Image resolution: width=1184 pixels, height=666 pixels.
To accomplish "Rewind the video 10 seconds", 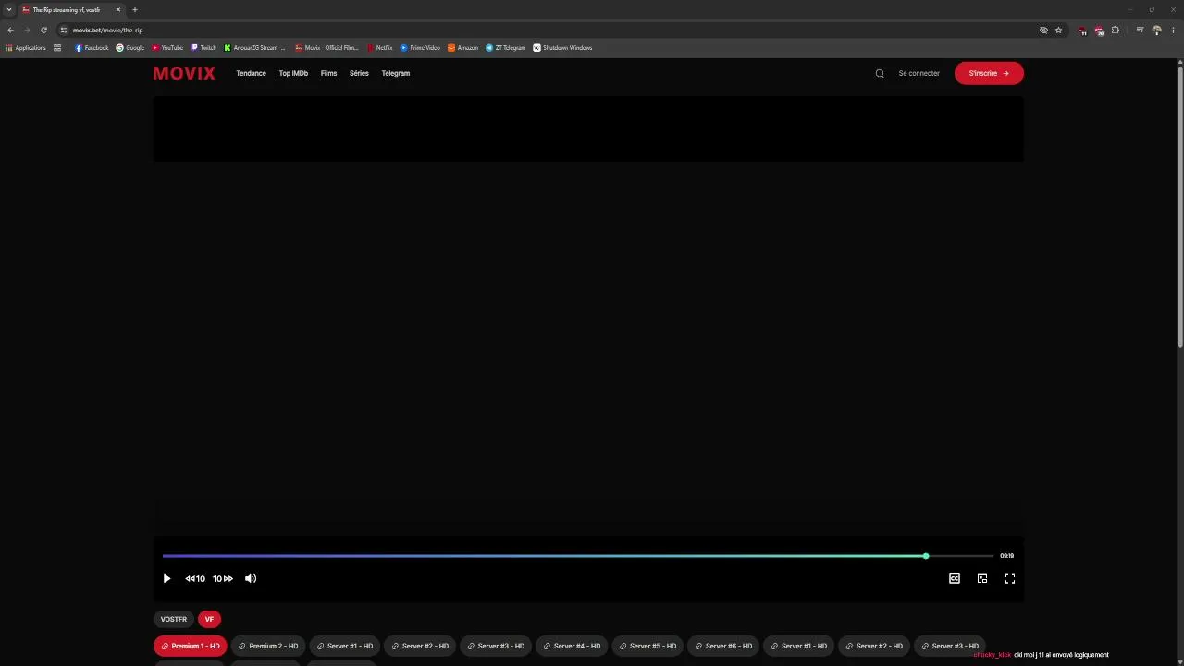I will pyautogui.click(x=194, y=578).
